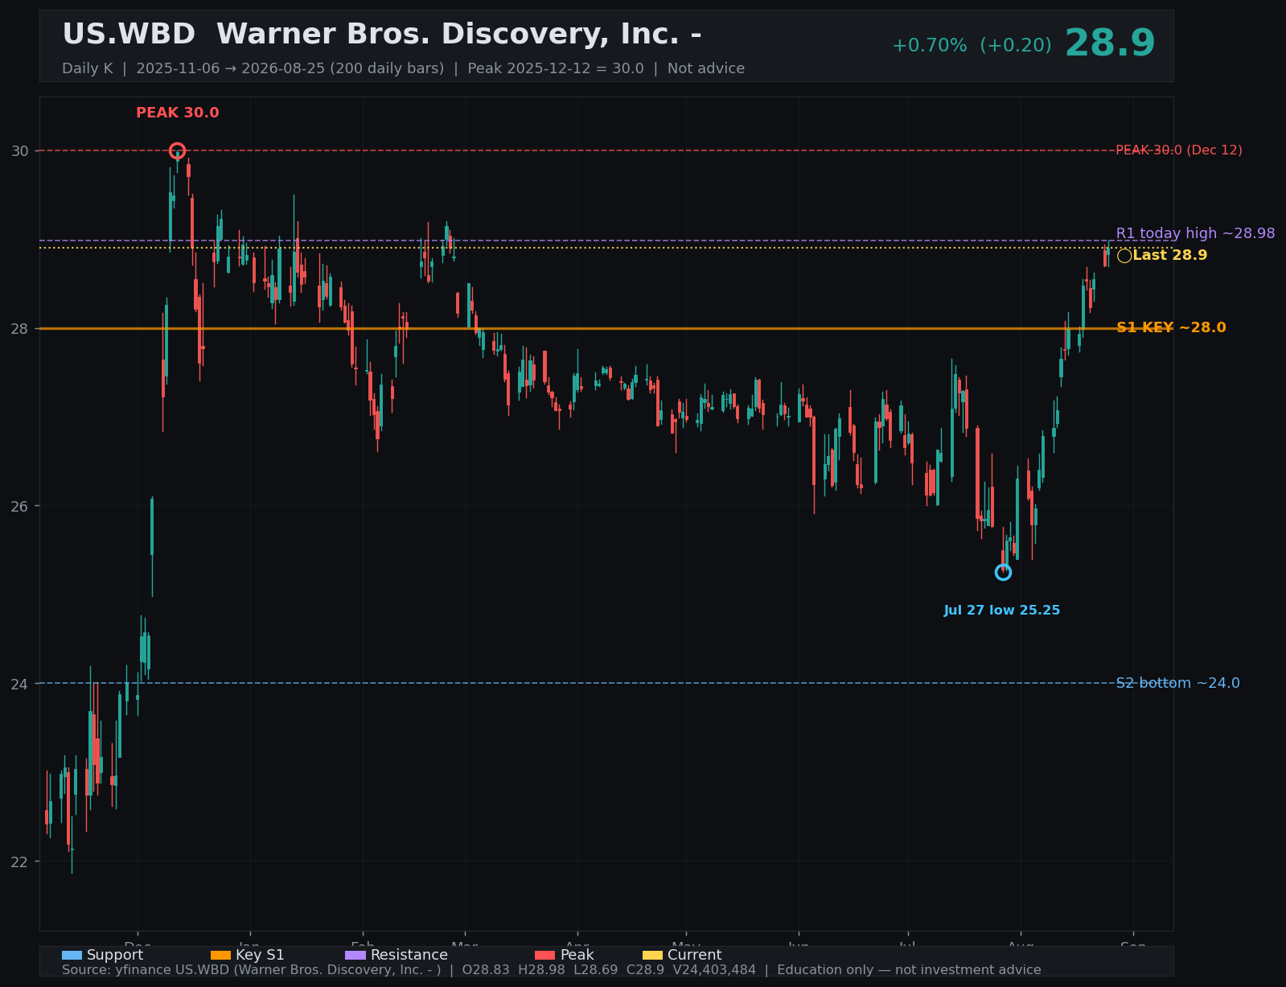Click the 'Support' legend text
This screenshot has width=1286, height=987.
tap(115, 955)
